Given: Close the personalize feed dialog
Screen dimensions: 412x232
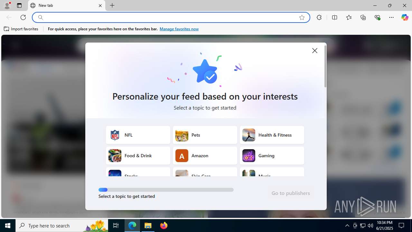Looking at the screenshot, I should (x=315, y=51).
